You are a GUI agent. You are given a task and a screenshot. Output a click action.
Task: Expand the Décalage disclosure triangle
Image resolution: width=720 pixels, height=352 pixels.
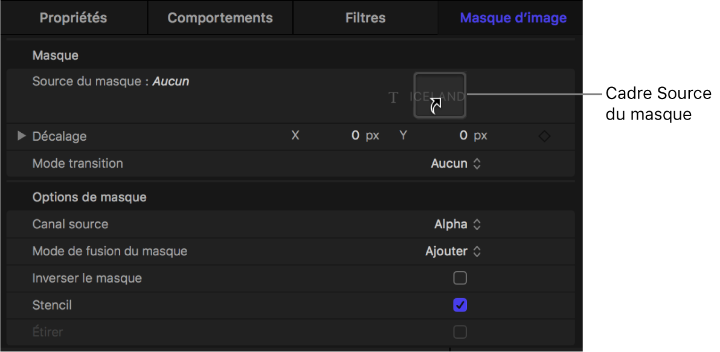click(x=22, y=136)
